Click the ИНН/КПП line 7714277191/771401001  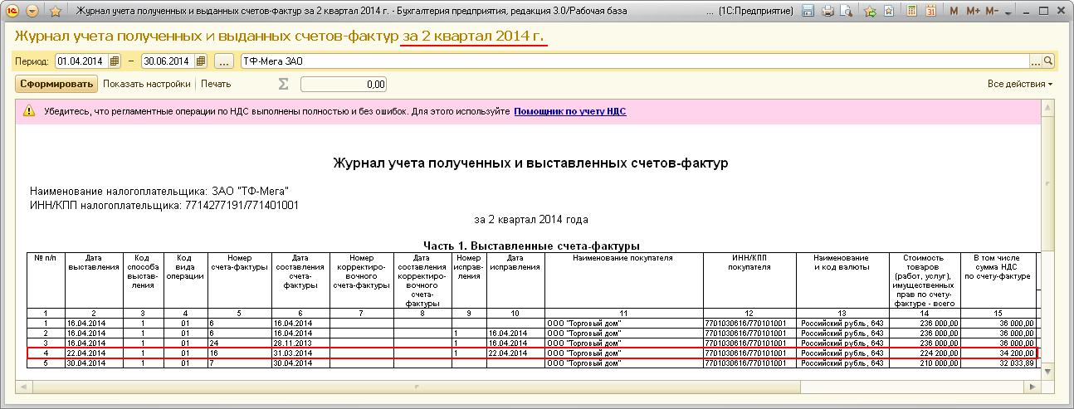click(x=164, y=205)
